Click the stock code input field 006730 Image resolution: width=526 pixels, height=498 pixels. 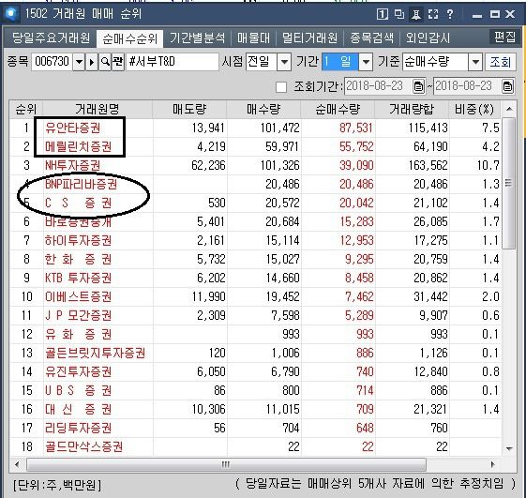53,62
